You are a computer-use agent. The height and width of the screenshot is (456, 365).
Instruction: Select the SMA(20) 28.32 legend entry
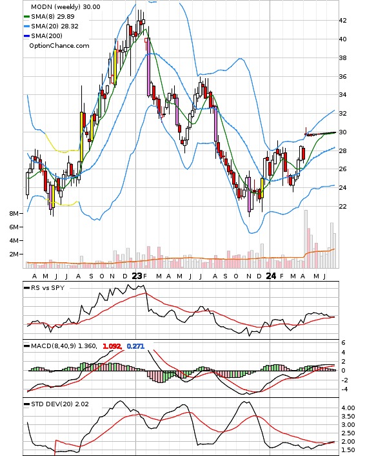[55, 26]
